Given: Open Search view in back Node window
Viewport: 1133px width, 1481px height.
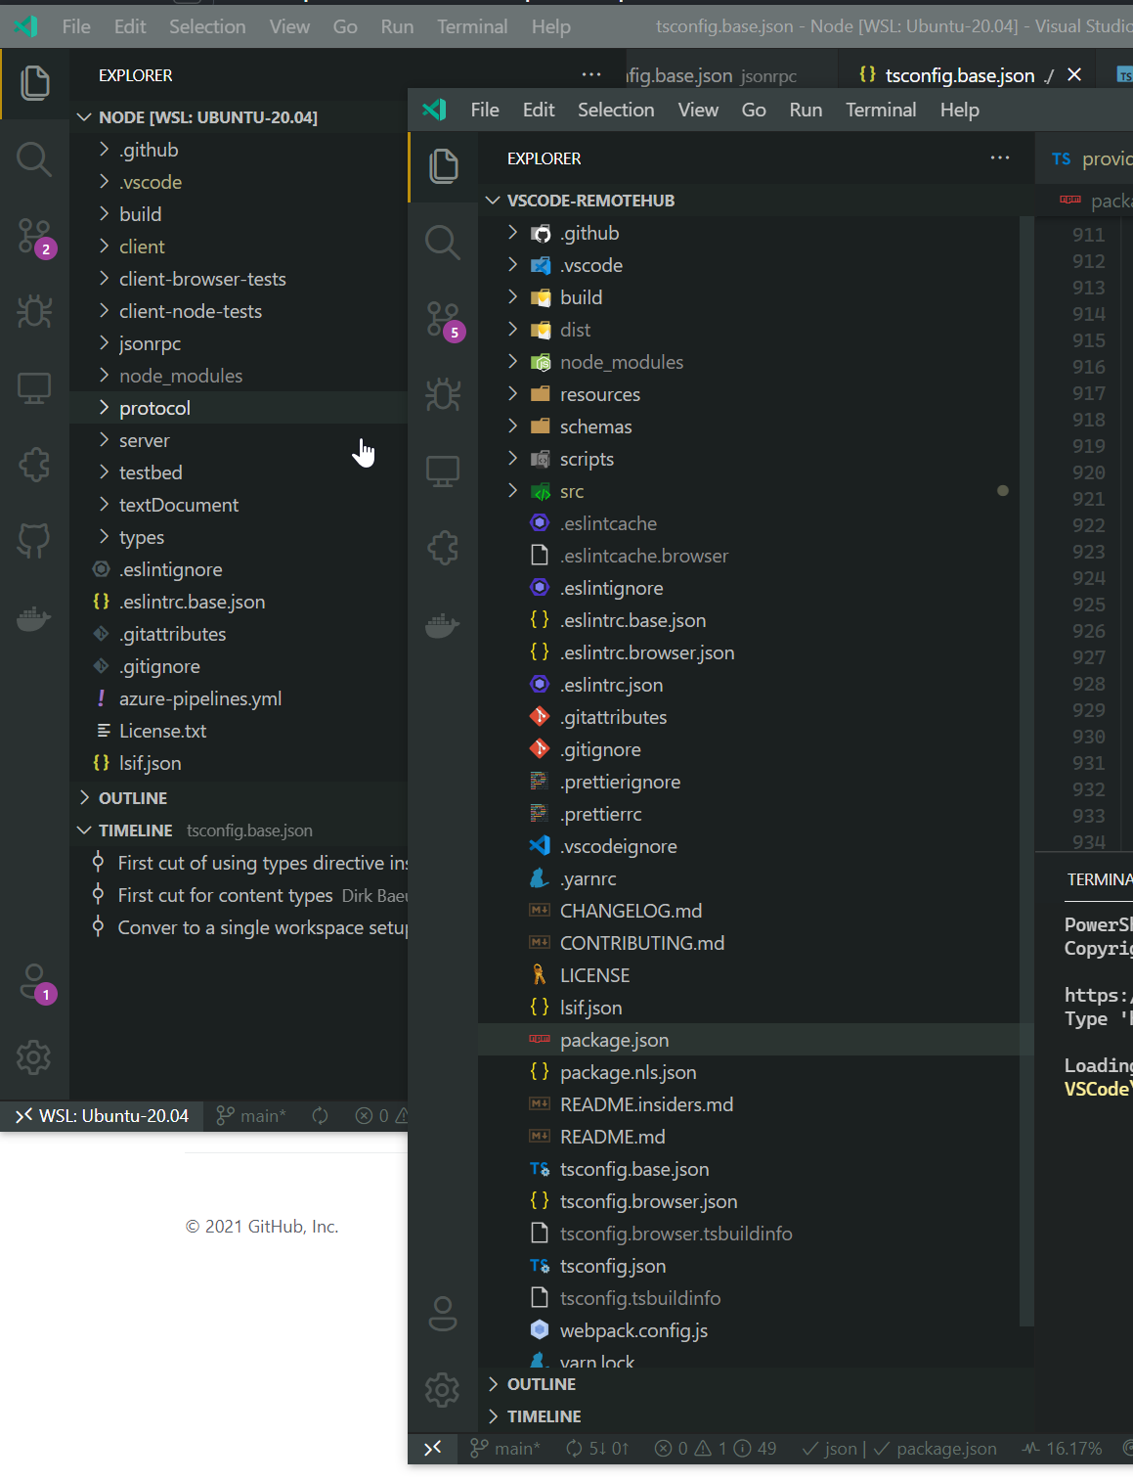Looking at the screenshot, I should (x=35, y=158).
